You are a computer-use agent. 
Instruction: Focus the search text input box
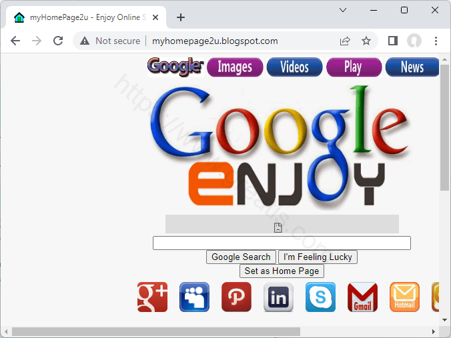[282, 243]
